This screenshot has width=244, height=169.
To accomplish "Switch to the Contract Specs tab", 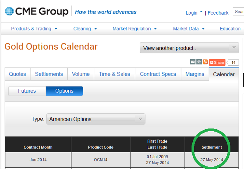I will click(x=158, y=74).
